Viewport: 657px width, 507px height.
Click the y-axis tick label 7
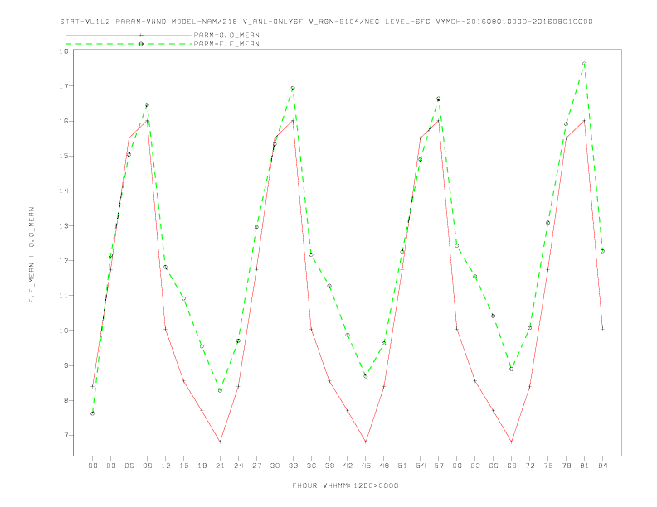(66, 436)
